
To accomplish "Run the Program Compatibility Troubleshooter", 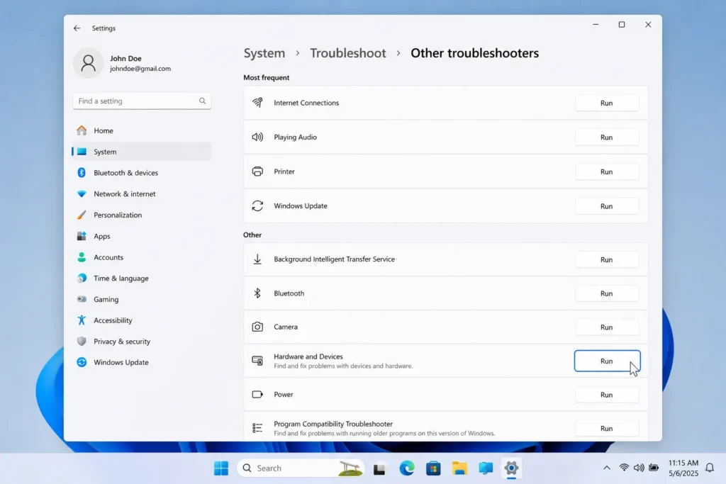I will [x=607, y=429].
